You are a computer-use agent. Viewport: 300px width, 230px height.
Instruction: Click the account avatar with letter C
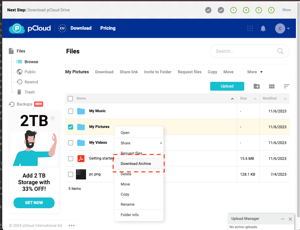(280, 28)
